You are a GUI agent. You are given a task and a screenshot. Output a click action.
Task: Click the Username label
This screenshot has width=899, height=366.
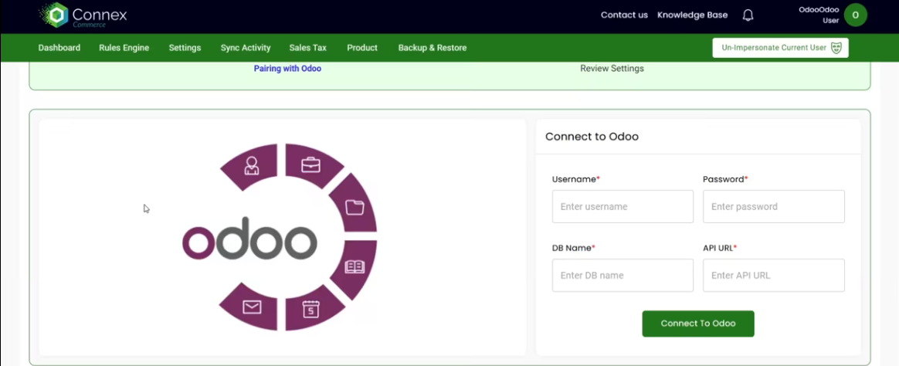(575, 179)
